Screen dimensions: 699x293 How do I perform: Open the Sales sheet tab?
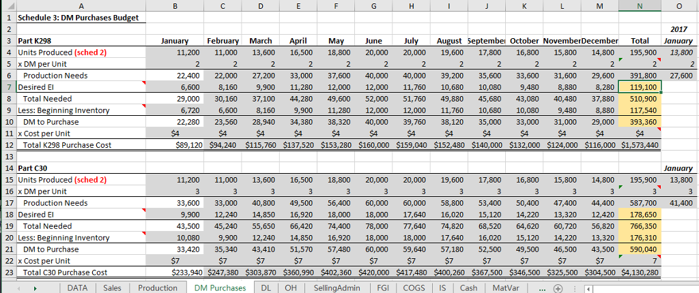click(112, 288)
